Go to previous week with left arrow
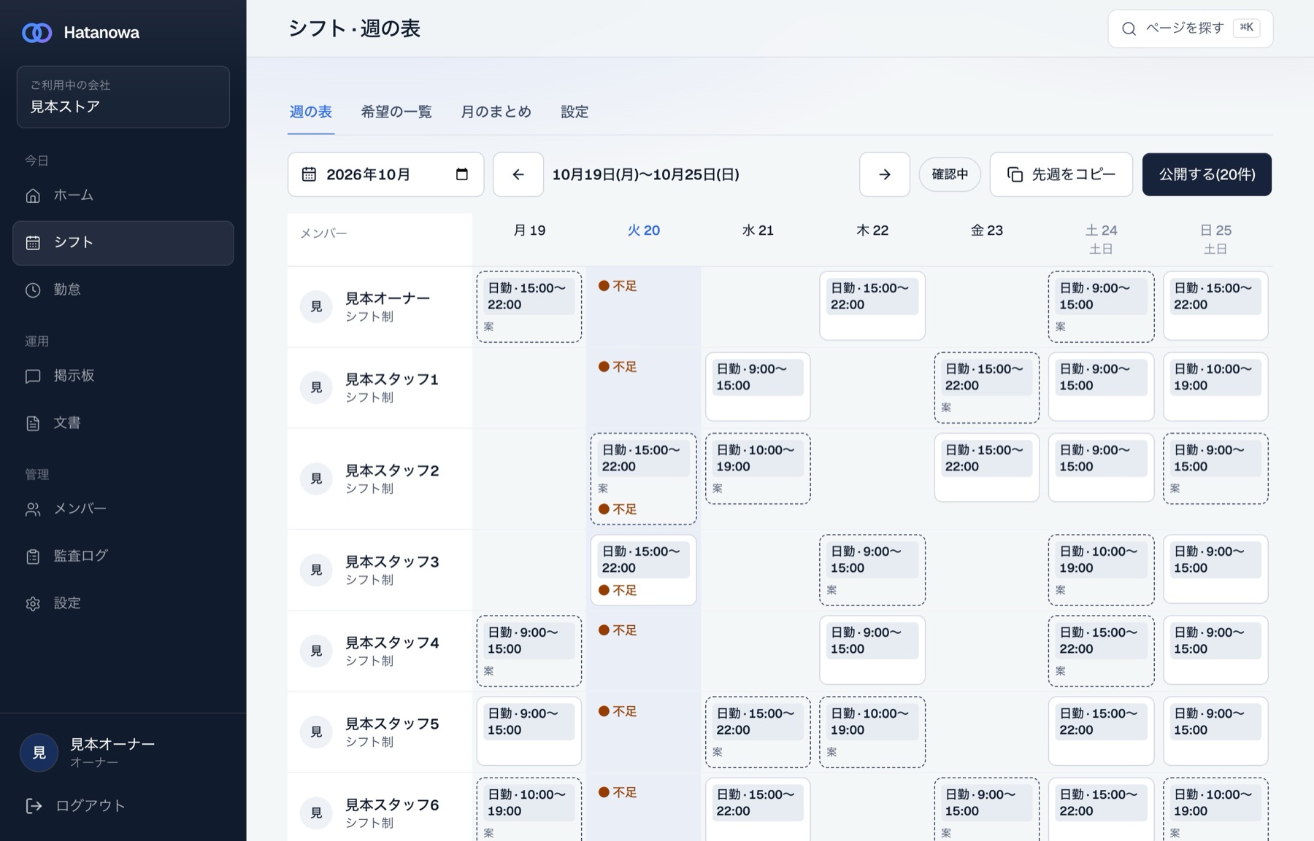This screenshot has height=841, width=1314. 518,174
